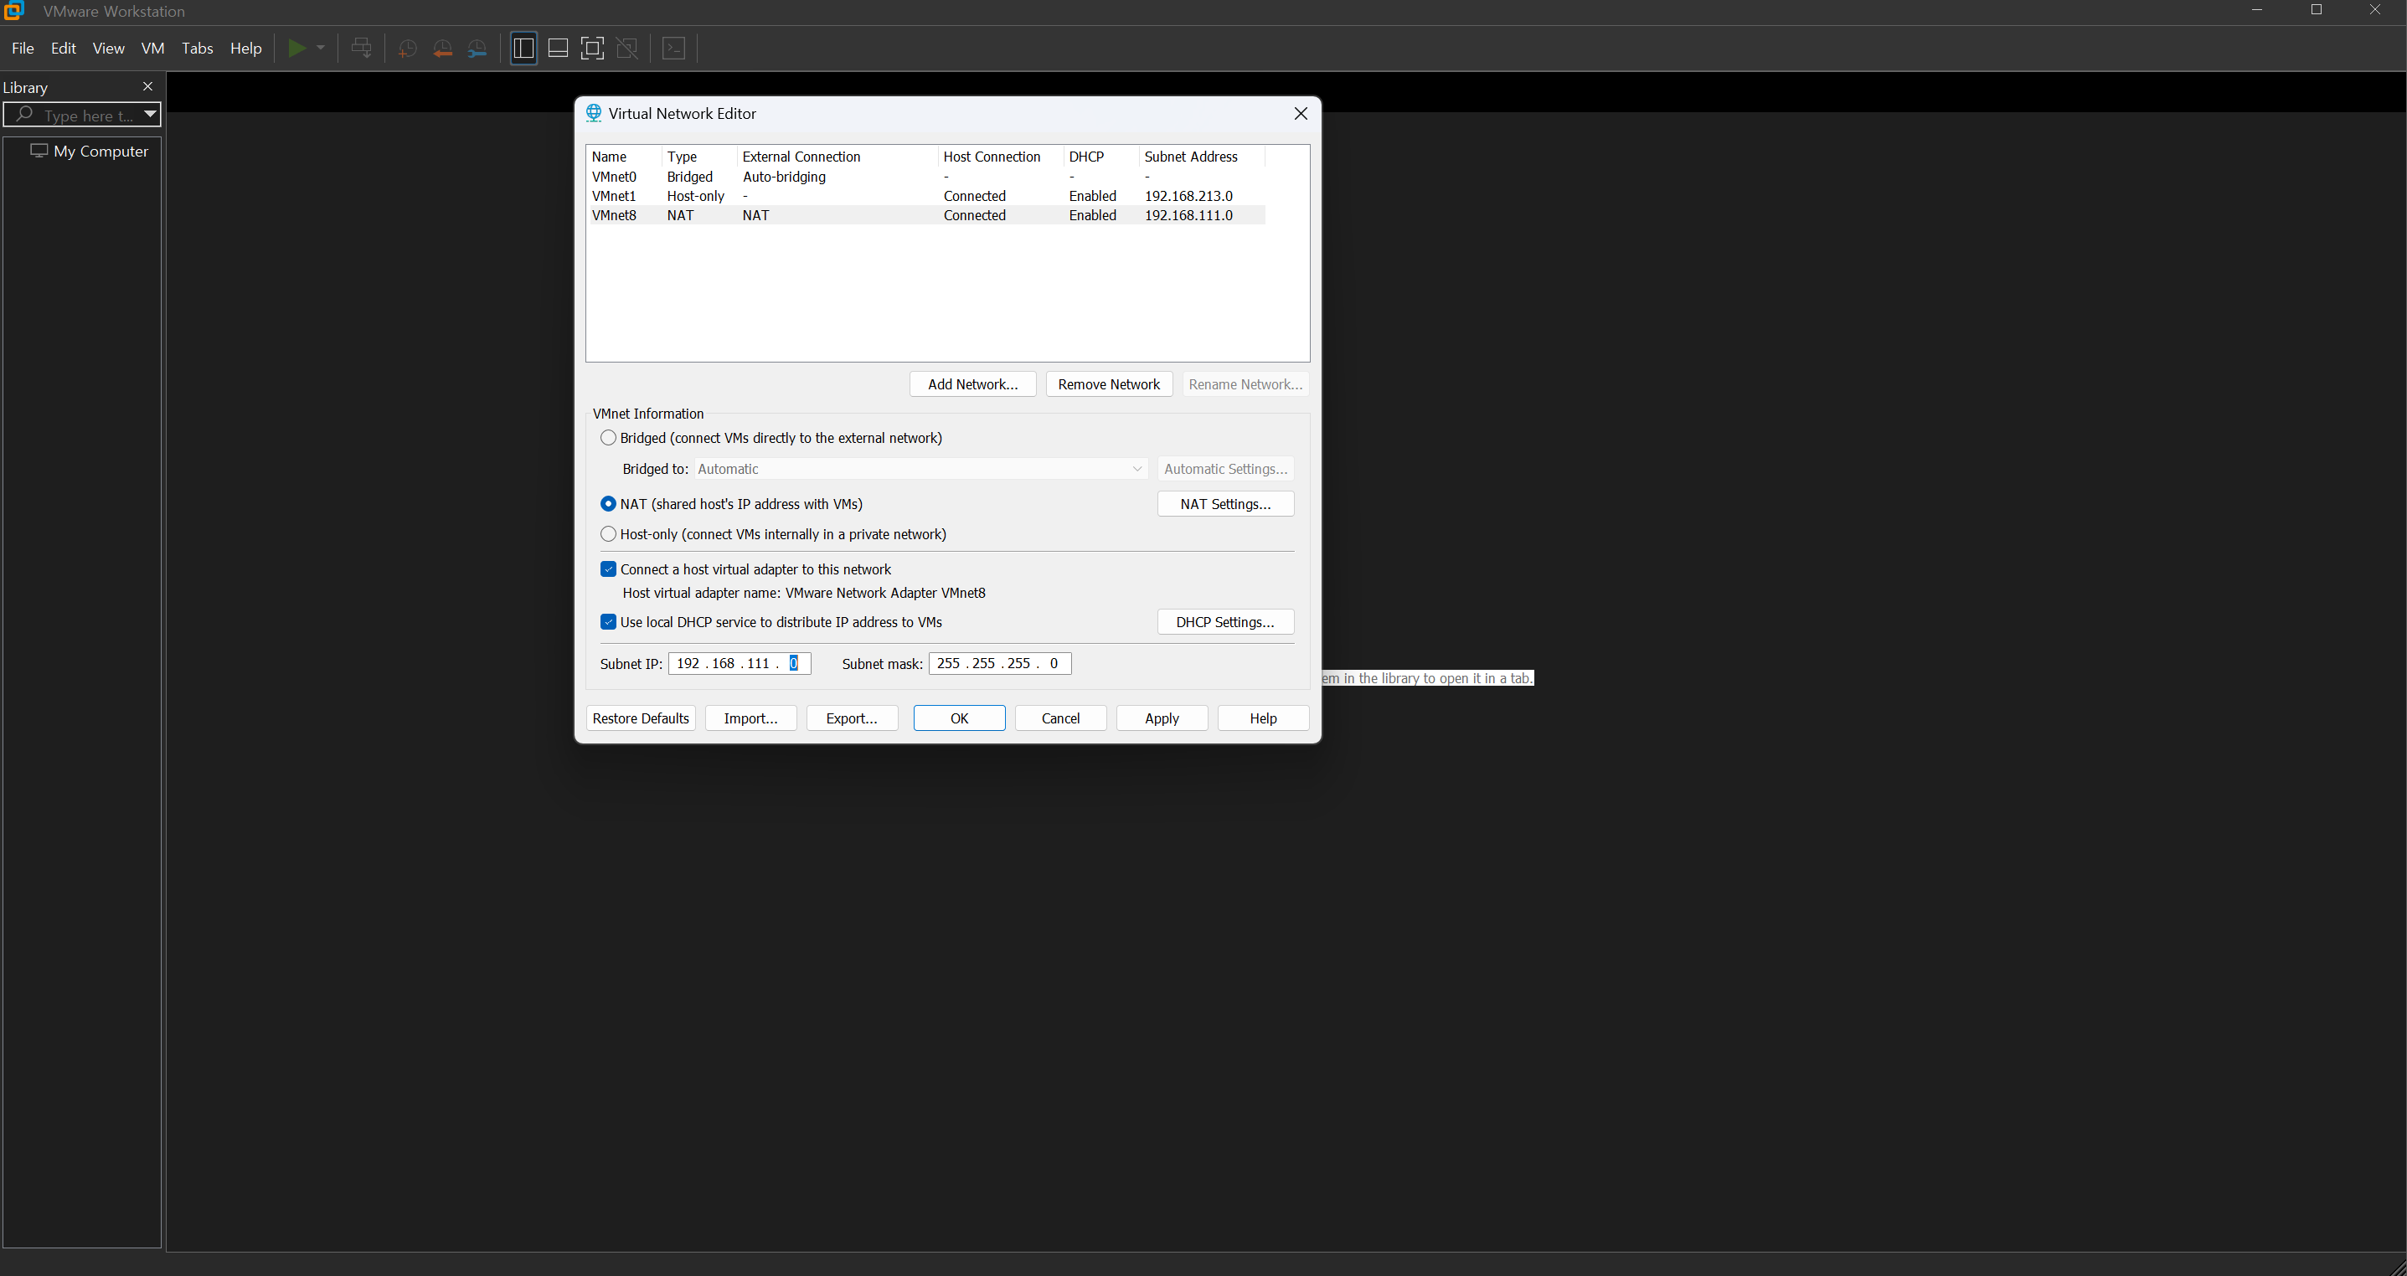The image size is (2407, 1276).
Task: Select the Host-only radio button
Action: pos(608,534)
